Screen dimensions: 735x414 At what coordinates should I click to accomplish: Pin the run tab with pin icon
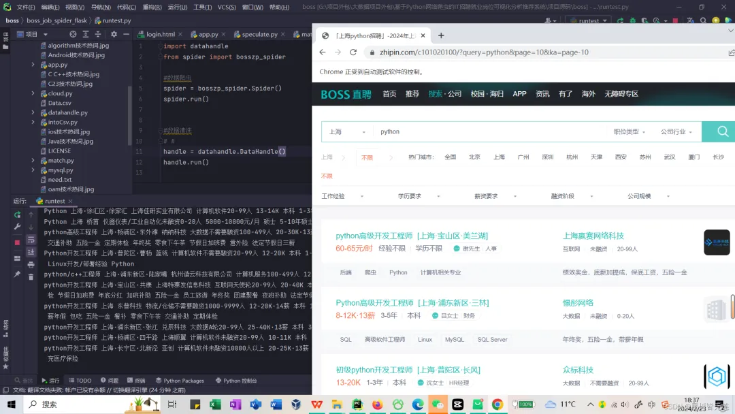[17, 274]
